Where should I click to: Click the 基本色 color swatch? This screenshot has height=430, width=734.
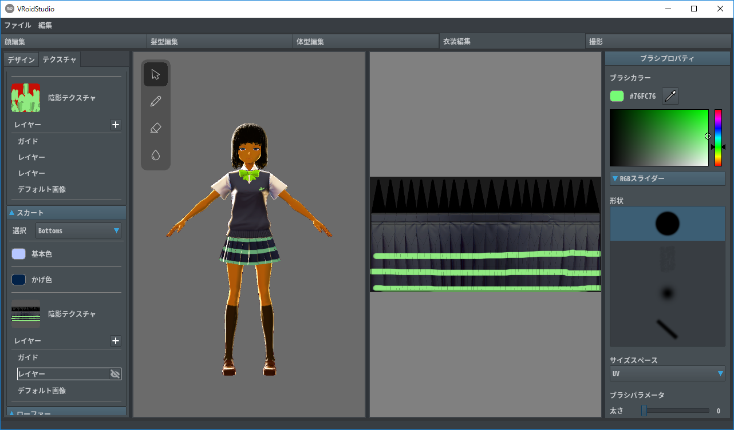[18, 254]
